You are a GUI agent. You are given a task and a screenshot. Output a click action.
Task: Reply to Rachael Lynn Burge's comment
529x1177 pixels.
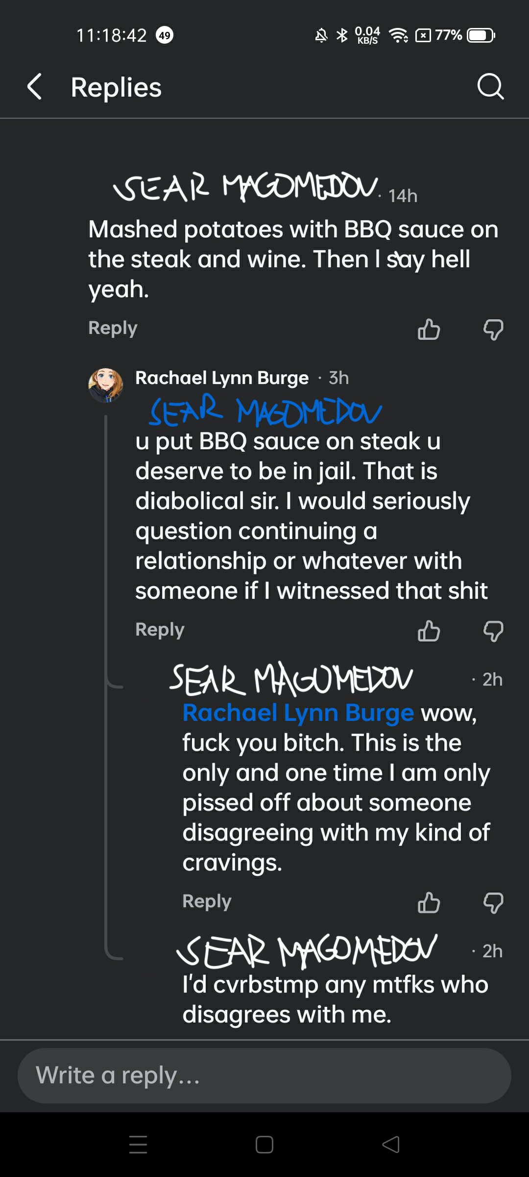tap(160, 630)
